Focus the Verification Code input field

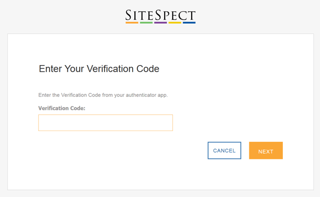[x=106, y=123]
